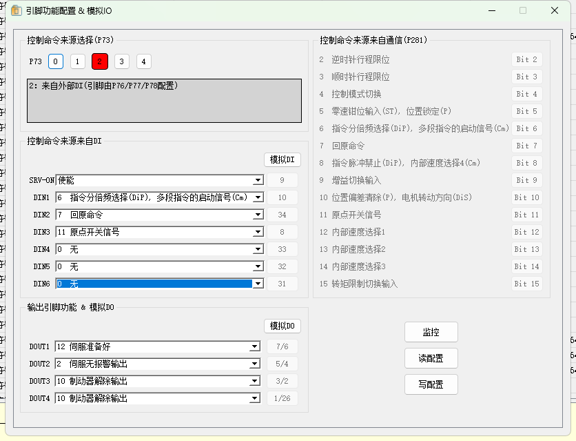The width and height of the screenshot is (576, 441).
Task: Toggle Bit 2 逆时针行程限位
Action: pyautogui.click(x=527, y=59)
